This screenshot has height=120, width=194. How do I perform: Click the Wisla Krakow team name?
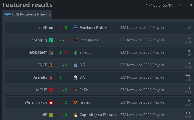36,102
